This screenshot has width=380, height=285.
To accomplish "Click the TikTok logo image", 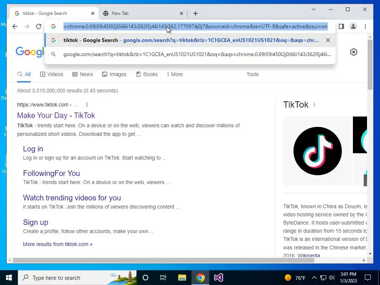I will (318, 151).
